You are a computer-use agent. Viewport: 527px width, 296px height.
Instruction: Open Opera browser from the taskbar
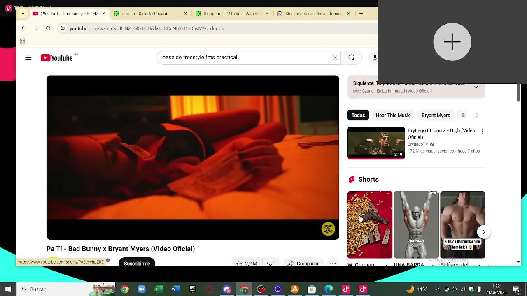[210, 289]
